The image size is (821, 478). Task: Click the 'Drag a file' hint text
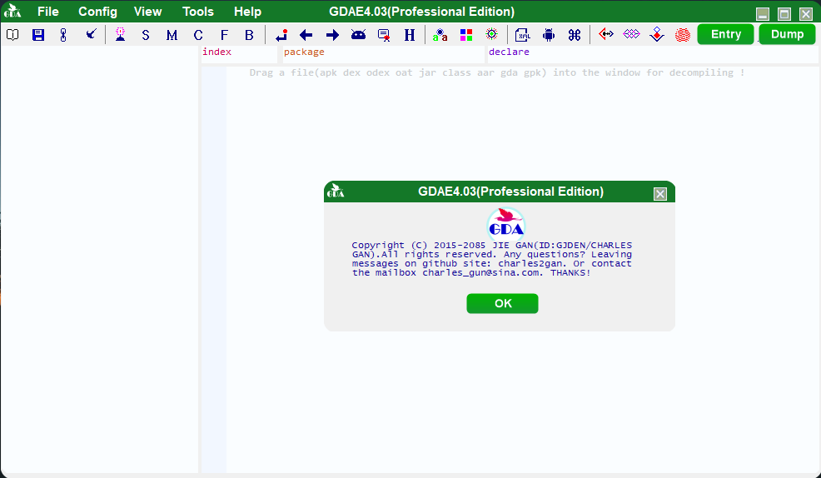[497, 72]
